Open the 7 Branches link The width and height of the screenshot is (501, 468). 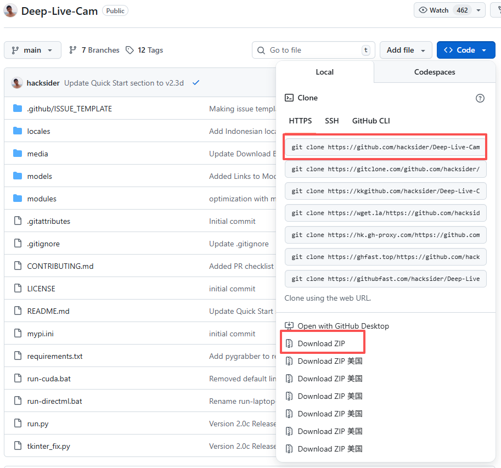94,50
